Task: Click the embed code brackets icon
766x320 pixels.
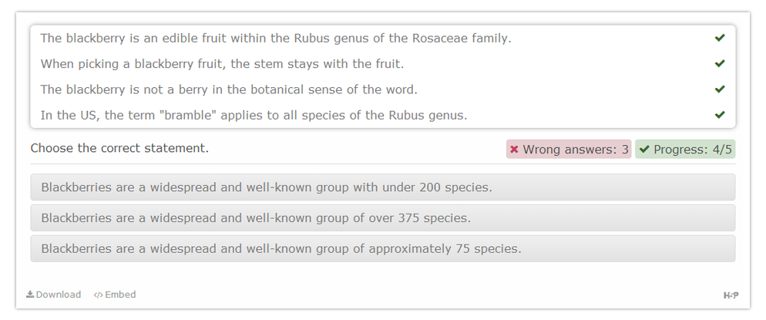Action: coord(98,295)
